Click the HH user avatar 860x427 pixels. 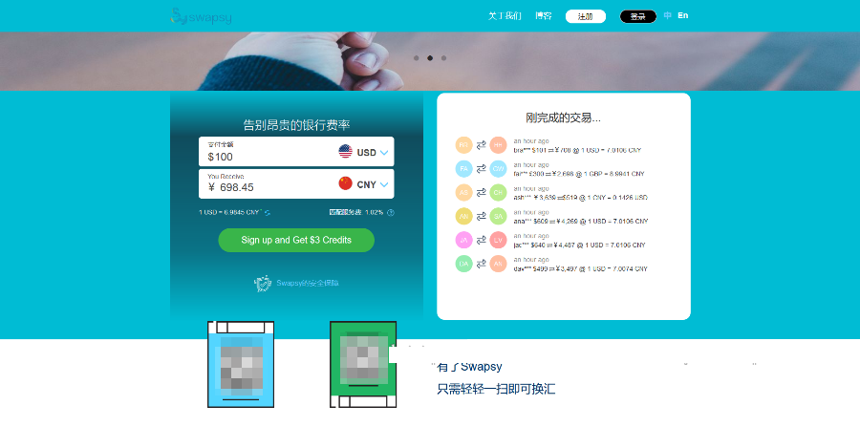point(499,145)
